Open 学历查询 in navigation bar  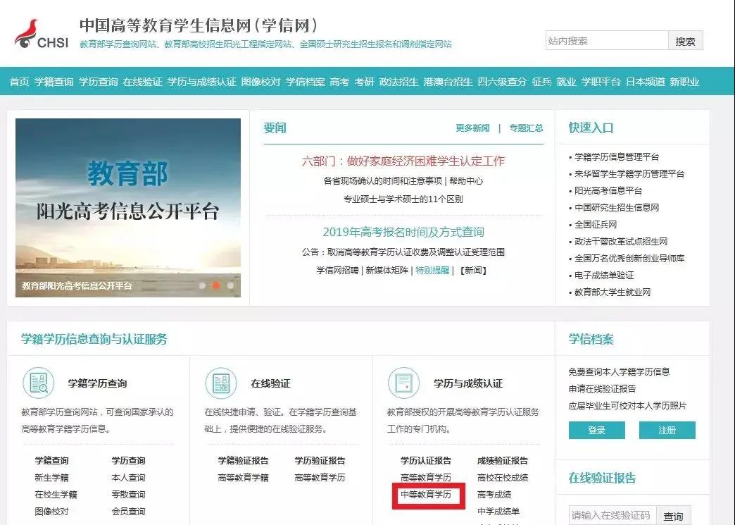click(99, 82)
